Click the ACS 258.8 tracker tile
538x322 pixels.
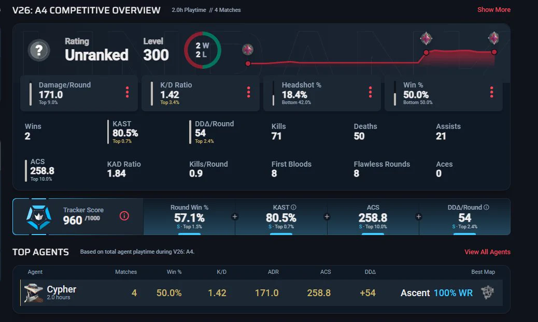point(373,216)
